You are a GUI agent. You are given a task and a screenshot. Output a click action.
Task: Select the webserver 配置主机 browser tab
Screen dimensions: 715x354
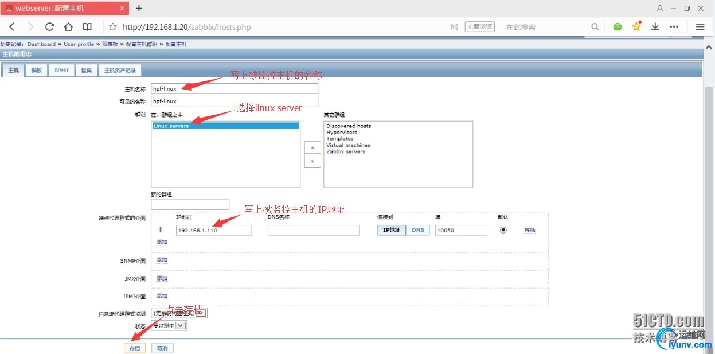tap(65, 9)
